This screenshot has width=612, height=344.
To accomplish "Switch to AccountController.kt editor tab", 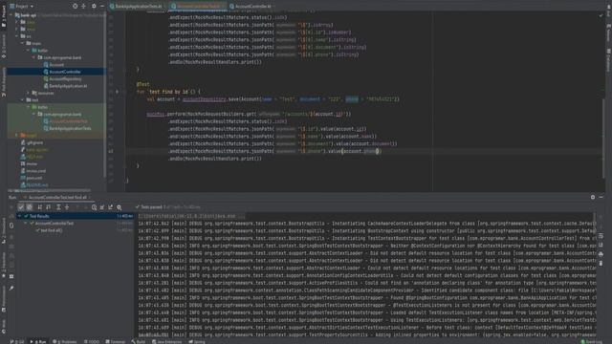I will tap(251, 7).
